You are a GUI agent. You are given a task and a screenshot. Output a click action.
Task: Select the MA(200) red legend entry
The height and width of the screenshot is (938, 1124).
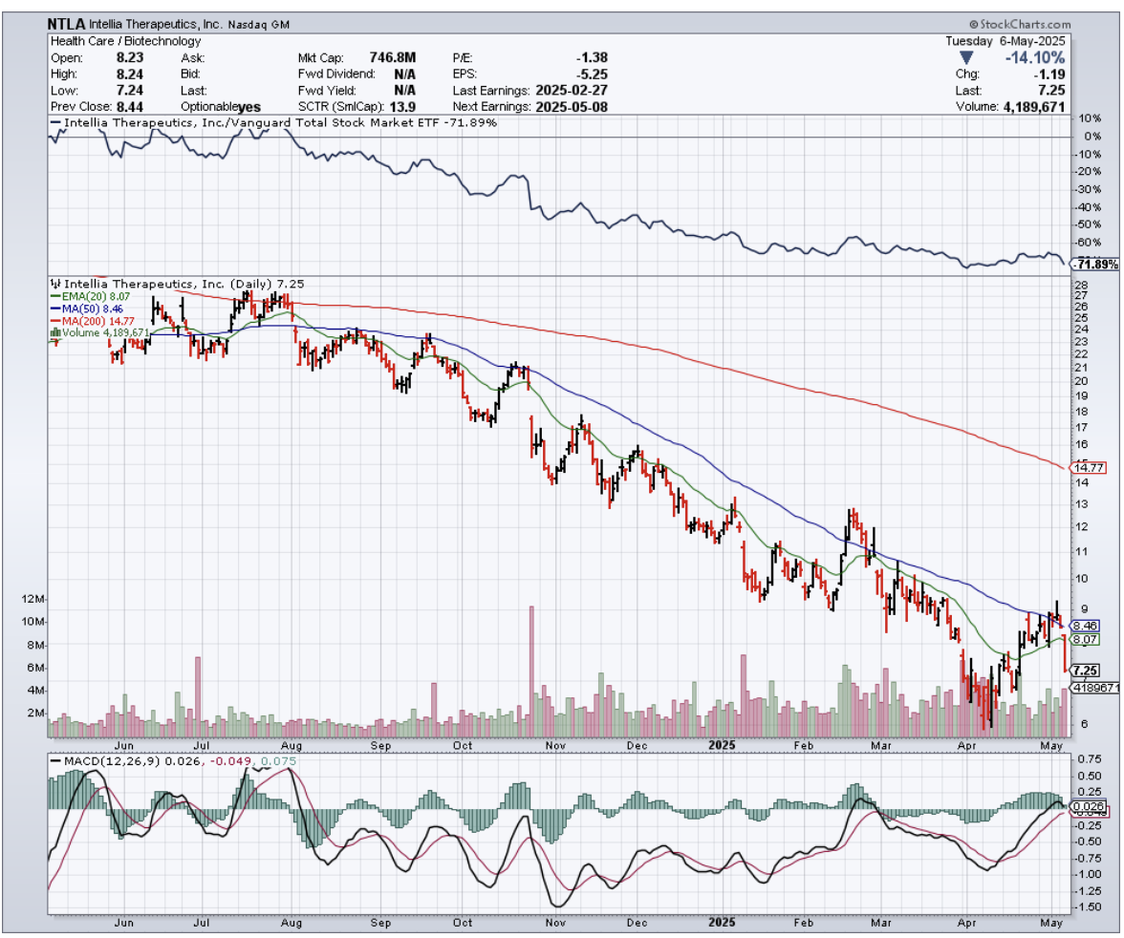[94, 321]
